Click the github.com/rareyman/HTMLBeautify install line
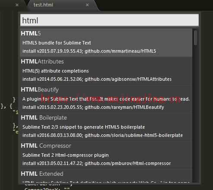This screenshot has height=190, width=213. click(x=93, y=107)
